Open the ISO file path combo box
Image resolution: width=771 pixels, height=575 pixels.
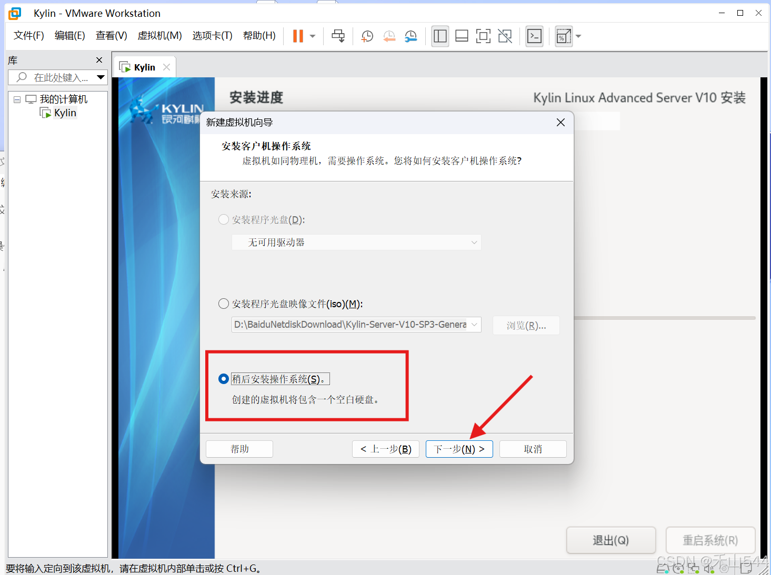pyautogui.click(x=356, y=324)
